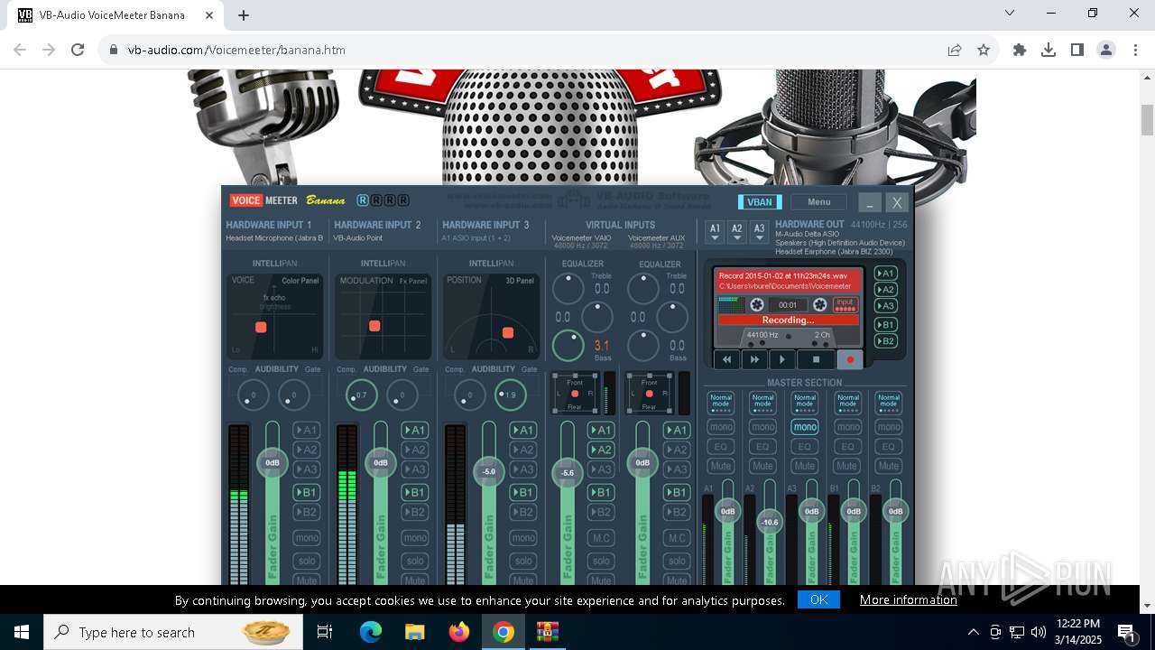View site information lock icon

(x=114, y=50)
